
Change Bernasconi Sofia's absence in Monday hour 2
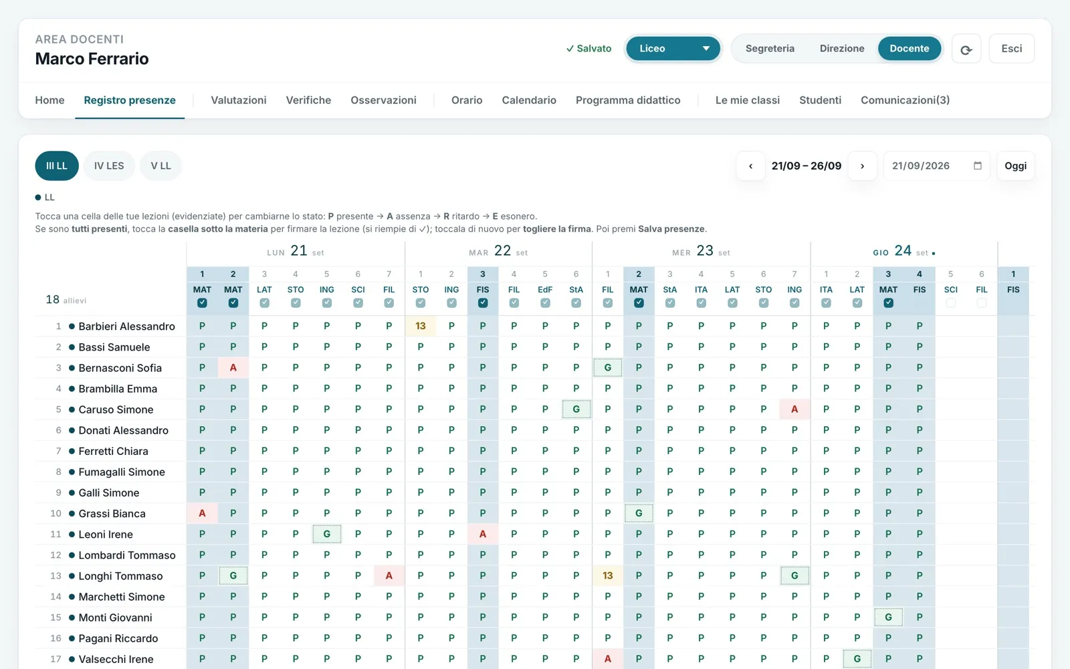tap(233, 367)
